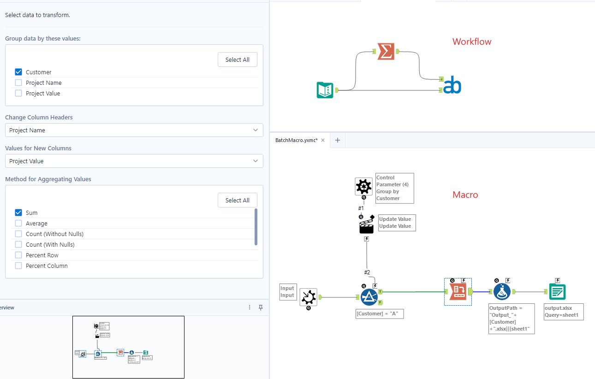Click Select All for group data values
595x379 pixels.
pyautogui.click(x=237, y=59)
